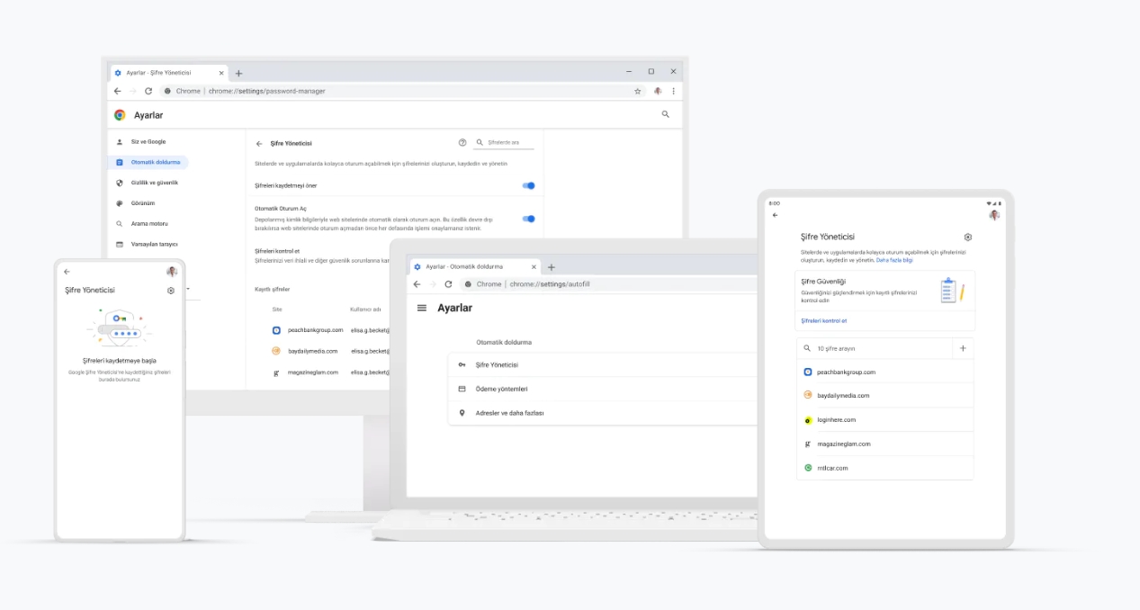Click settings search magnifier beside Ayarlar header
Viewport: 1140px width, 610px height.
(666, 114)
